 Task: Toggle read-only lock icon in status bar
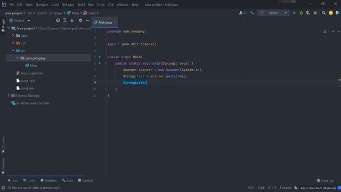point(296,188)
